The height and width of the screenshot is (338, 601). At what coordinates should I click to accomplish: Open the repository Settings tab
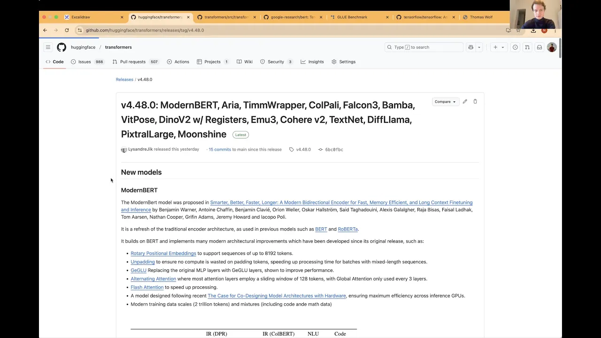pyautogui.click(x=344, y=61)
